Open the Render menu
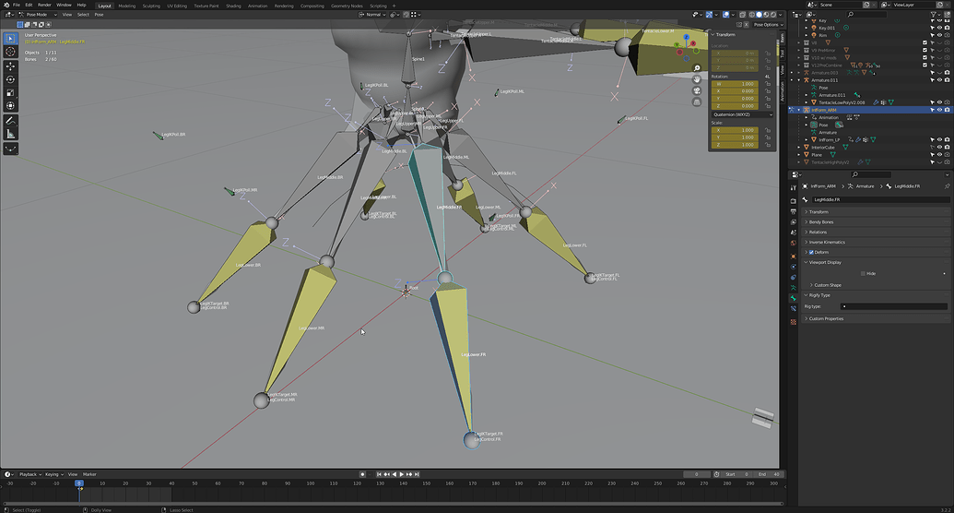The image size is (954, 513). click(x=44, y=5)
